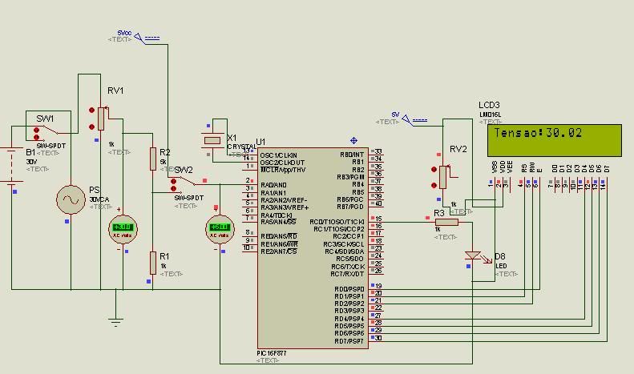Click the PS source reference label
This screenshot has height=374, width=634.
[95, 191]
